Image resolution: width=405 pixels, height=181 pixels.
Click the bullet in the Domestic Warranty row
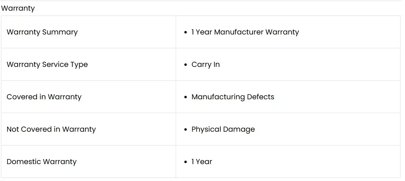coord(186,162)
